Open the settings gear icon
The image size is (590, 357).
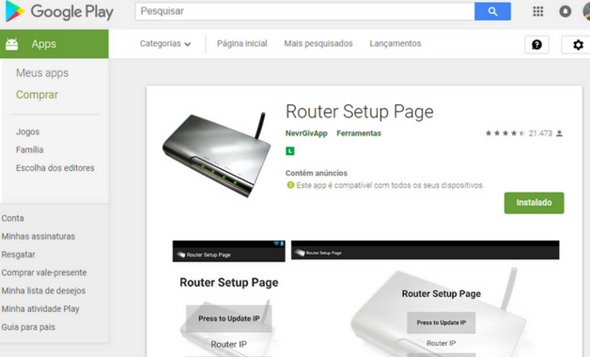pyautogui.click(x=577, y=45)
